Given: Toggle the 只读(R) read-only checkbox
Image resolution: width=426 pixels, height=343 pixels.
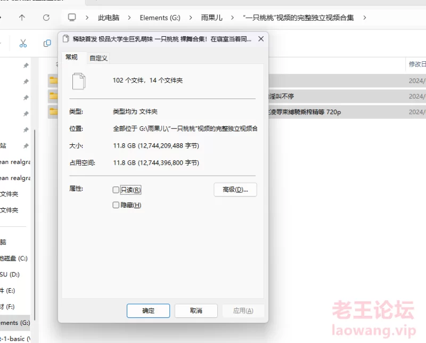Looking at the screenshot, I should tap(116, 190).
